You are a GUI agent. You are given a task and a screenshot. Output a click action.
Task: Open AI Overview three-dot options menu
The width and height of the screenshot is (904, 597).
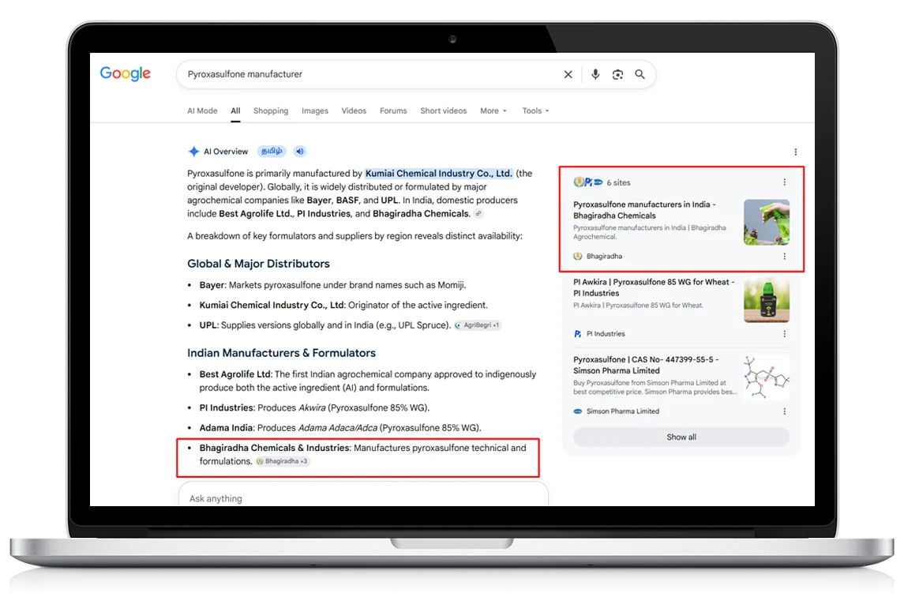pos(796,152)
